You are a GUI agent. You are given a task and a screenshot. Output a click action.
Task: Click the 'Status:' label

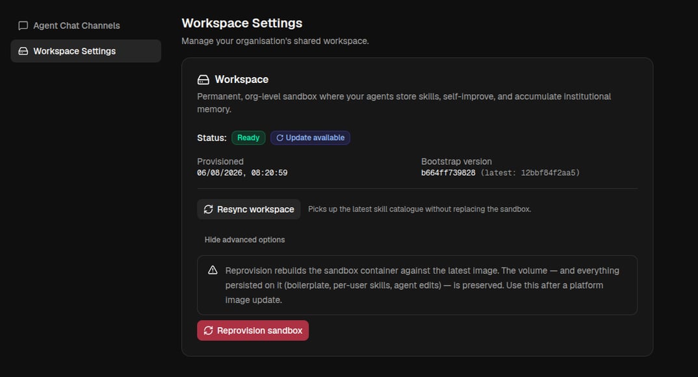(x=212, y=138)
